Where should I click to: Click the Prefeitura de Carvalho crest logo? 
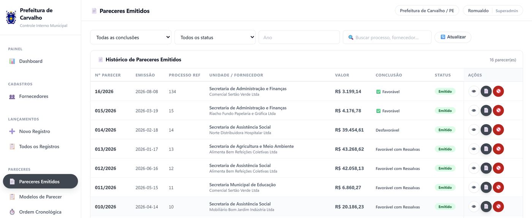pyautogui.click(x=11, y=17)
